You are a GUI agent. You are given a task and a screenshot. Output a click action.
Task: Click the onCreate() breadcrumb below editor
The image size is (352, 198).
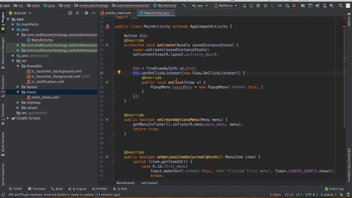tap(150, 183)
